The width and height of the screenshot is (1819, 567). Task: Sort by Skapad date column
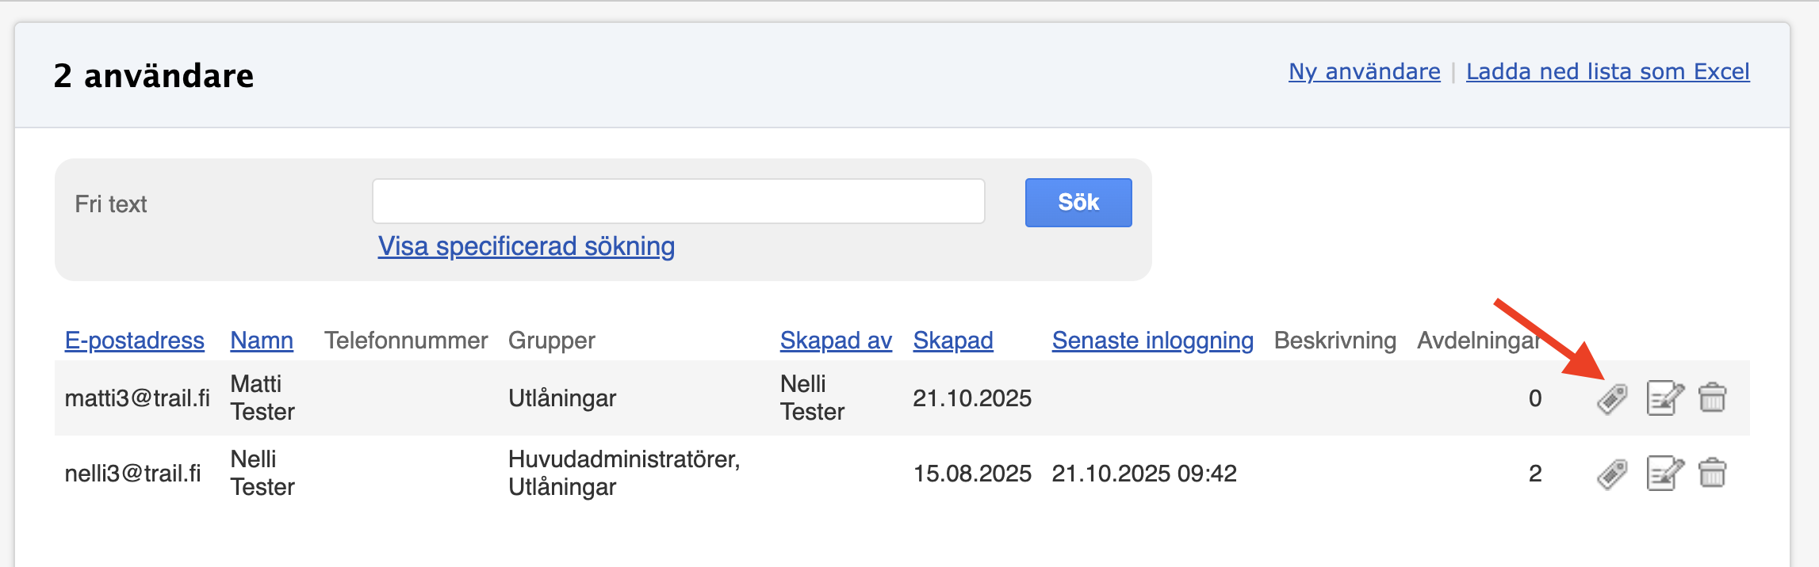pyautogui.click(x=953, y=341)
